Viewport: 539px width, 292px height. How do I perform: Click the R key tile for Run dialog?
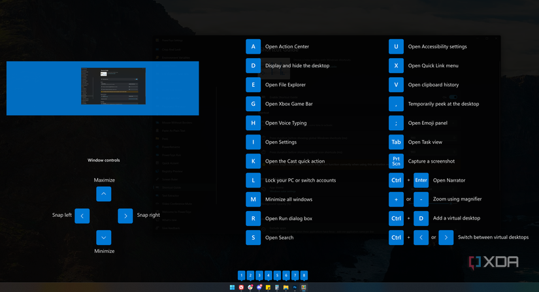[253, 218]
